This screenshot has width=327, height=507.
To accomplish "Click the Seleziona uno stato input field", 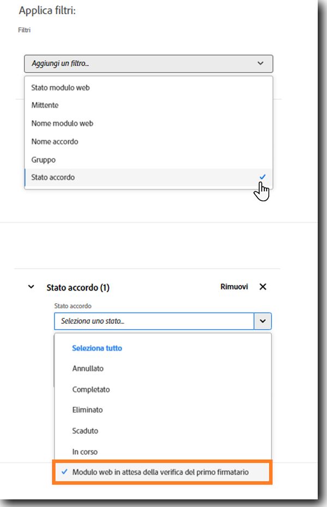I will 154,321.
